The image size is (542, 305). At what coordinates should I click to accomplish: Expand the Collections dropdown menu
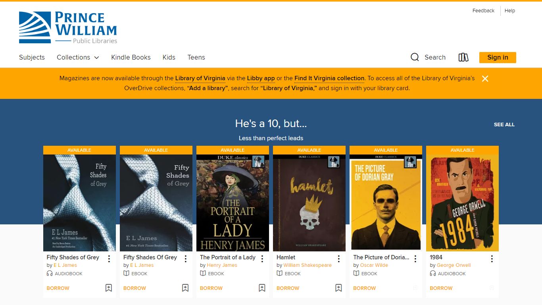(x=78, y=57)
